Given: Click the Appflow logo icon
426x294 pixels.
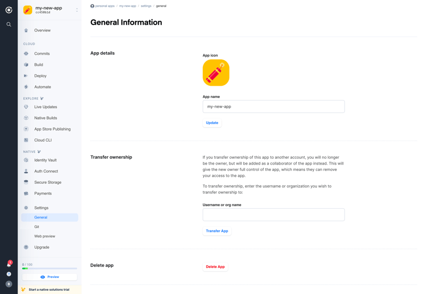Looking at the screenshot, I should [x=9, y=10].
